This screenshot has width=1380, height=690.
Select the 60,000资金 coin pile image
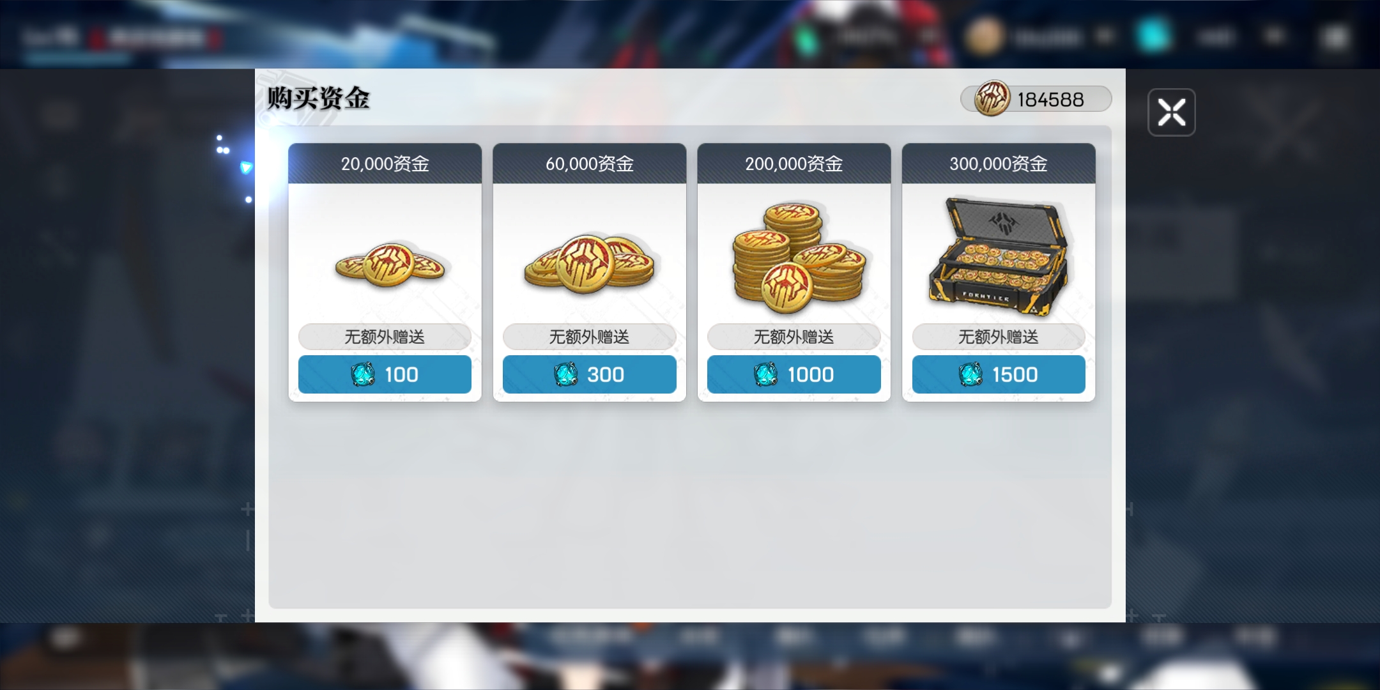[x=589, y=264]
